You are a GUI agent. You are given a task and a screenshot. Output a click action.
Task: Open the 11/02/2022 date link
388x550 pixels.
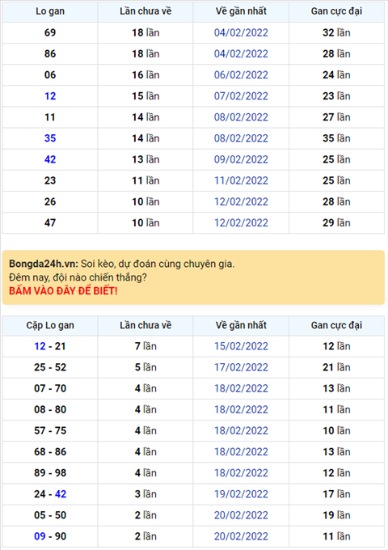[x=241, y=180]
